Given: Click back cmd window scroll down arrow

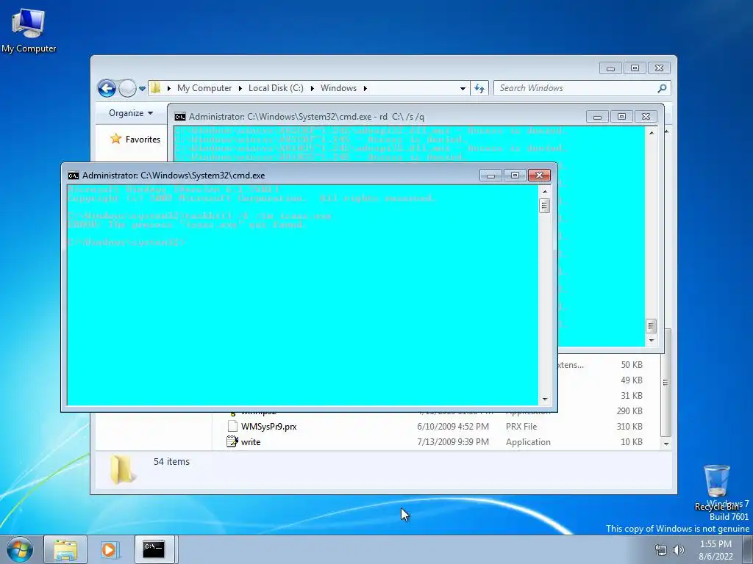Looking at the screenshot, I should click(x=652, y=340).
